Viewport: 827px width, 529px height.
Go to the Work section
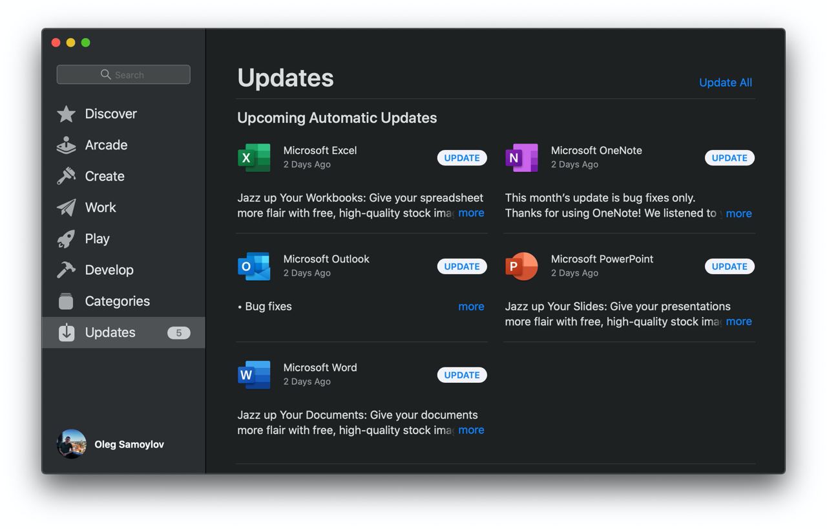point(123,208)
